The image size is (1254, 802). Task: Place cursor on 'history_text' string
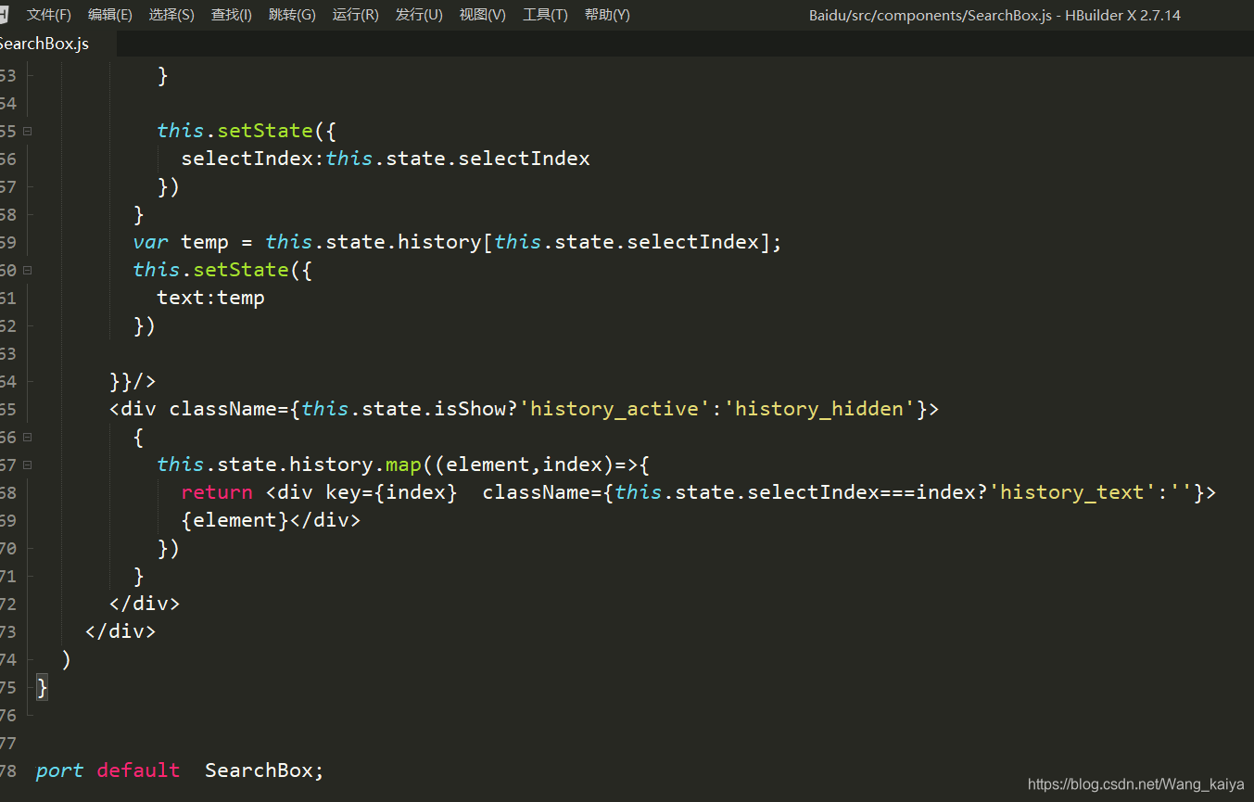click(1072, 492)
